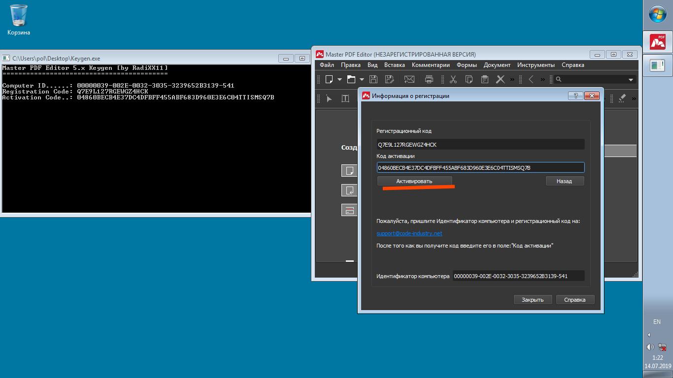Open the Recycle Bin (Корзина) desktop icon
This screenshot has width=673, height=378.
click(19, 20)
